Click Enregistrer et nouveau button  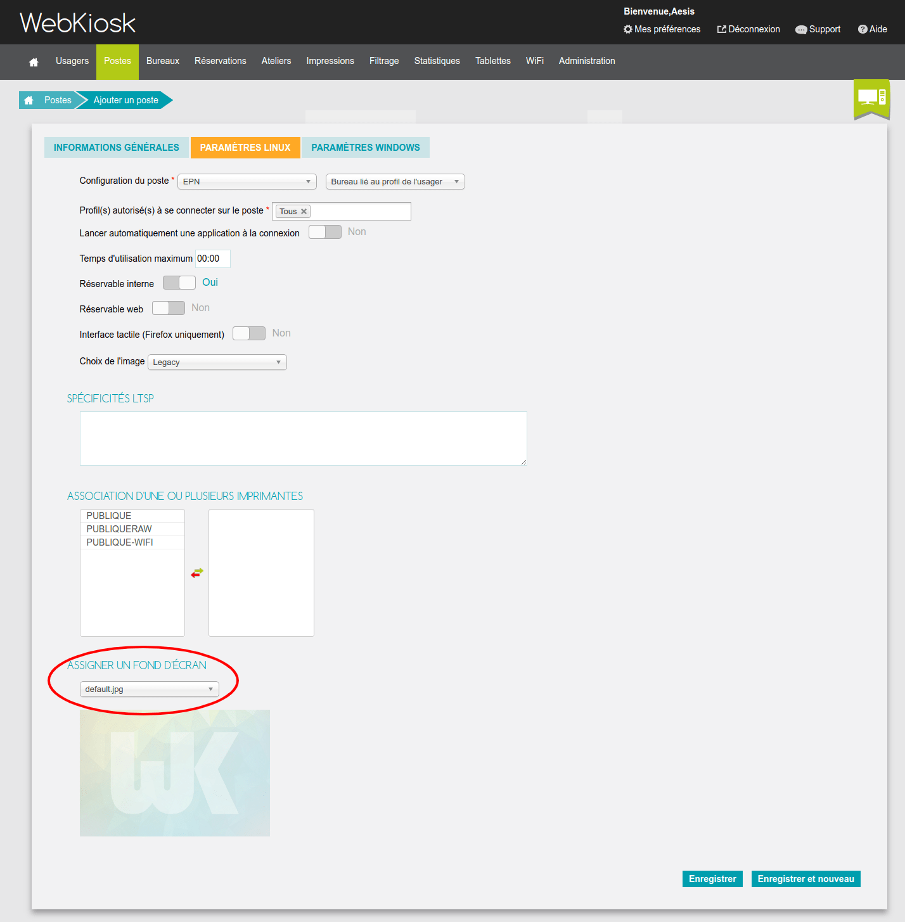[x=806, y=879]
